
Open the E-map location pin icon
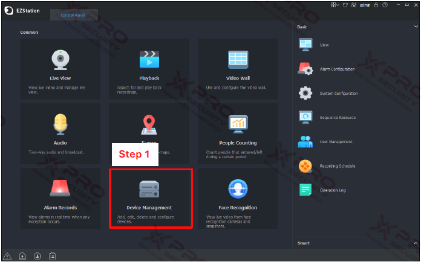pyautogui.click(x=149, y=125)
